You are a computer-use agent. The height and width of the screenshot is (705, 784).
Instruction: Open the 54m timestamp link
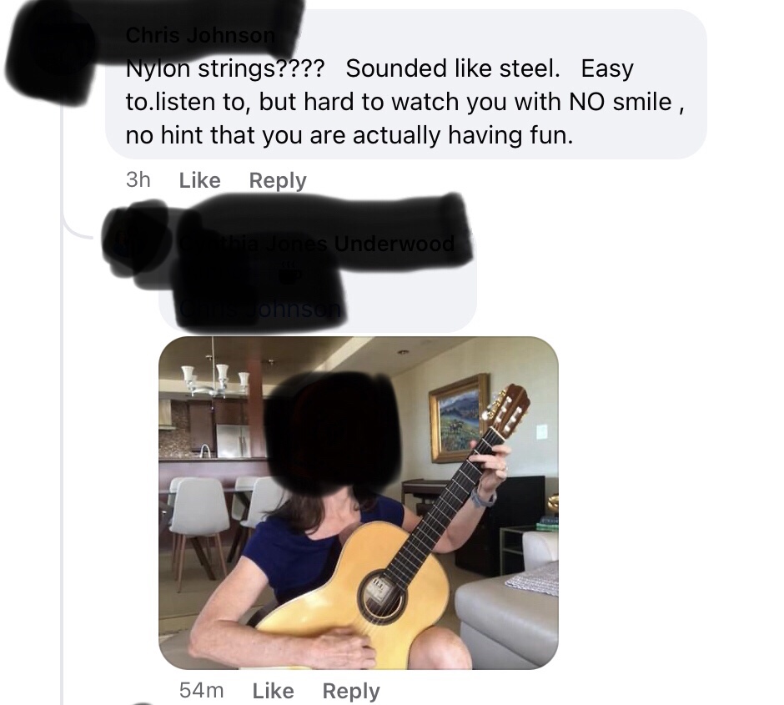[201, 691]
